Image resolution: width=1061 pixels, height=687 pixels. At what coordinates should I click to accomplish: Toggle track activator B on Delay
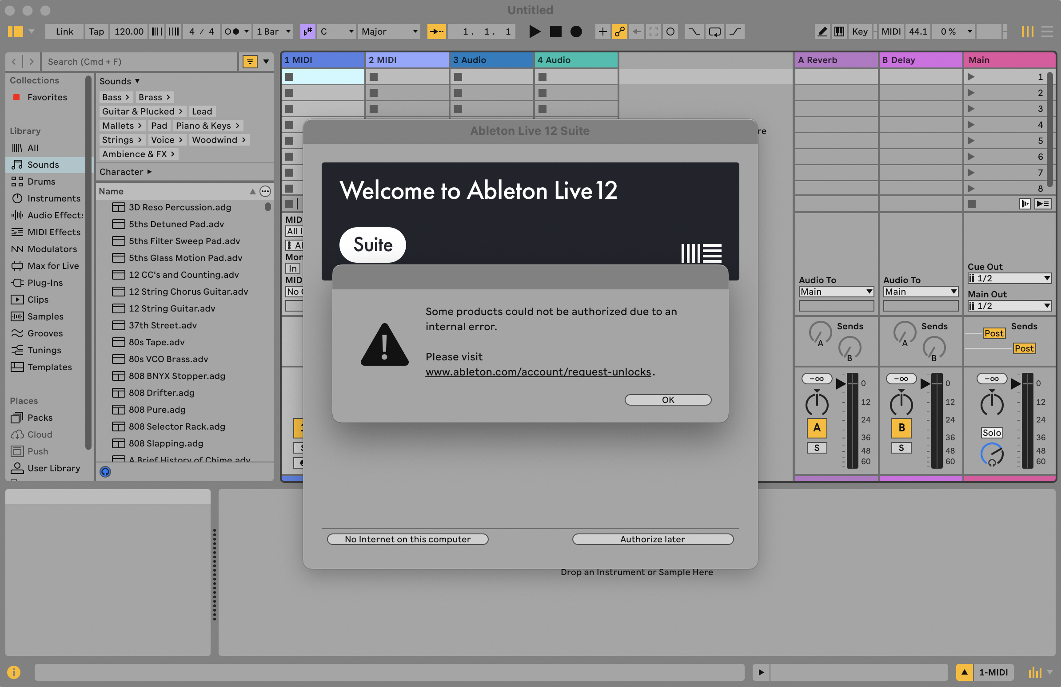coord(901,427)
